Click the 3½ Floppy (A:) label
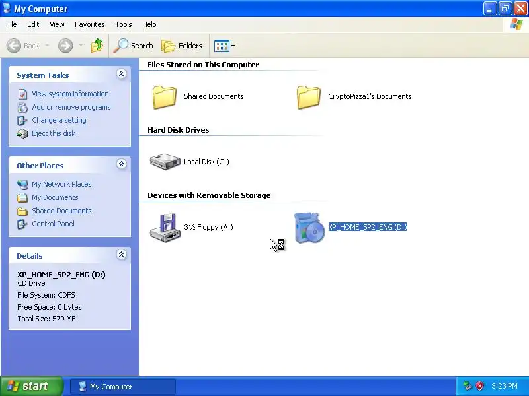 point(208,227)
